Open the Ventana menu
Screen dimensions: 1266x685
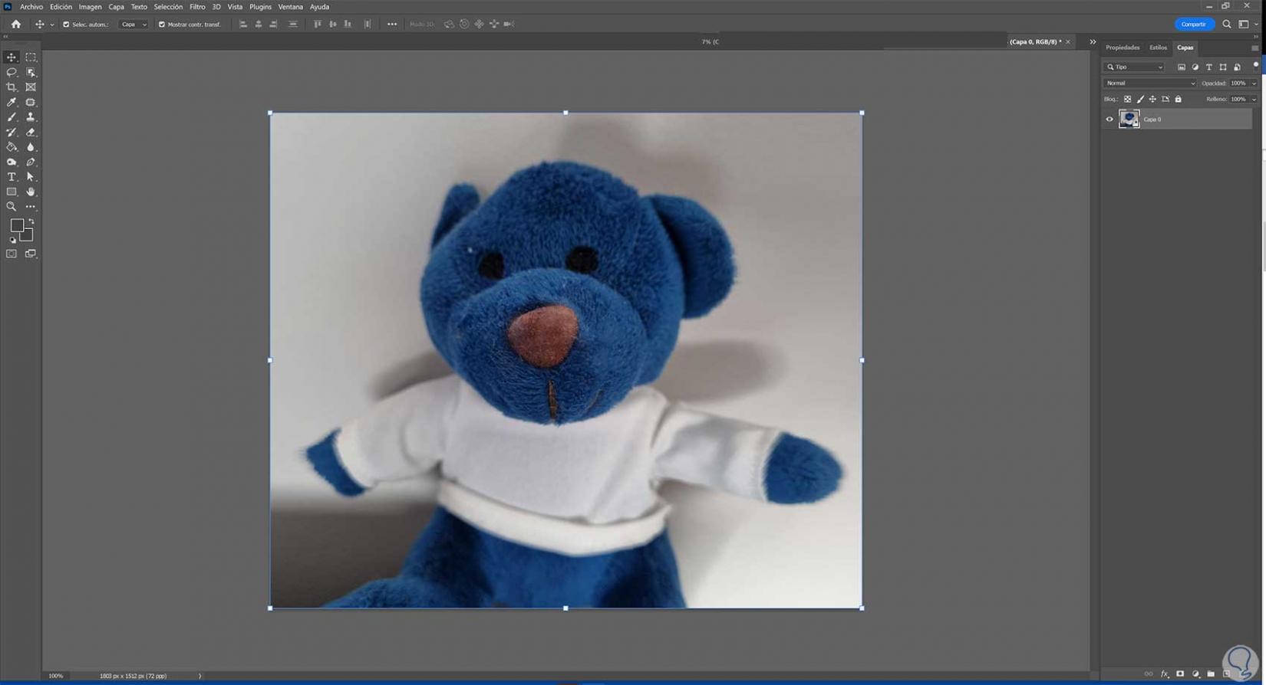tap(290, 7)
